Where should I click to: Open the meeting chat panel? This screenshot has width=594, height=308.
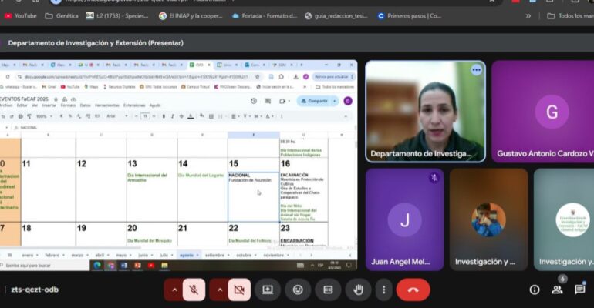point(579,290)
